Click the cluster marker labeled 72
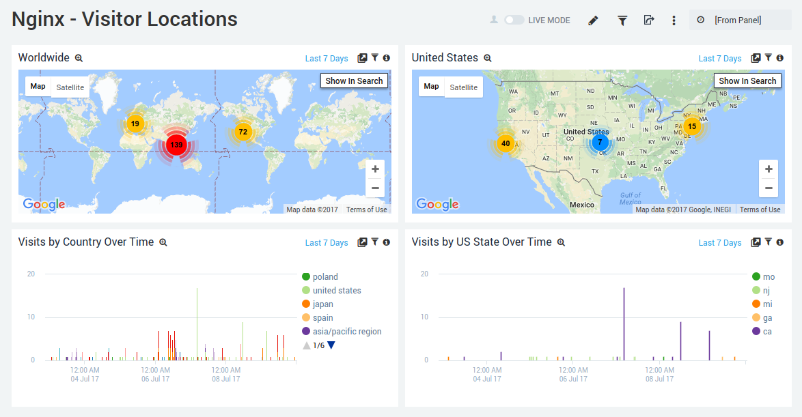 (243, 132)
